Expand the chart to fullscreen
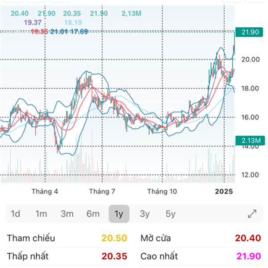The width and height of the screenshot is (268, 268). click(x=252, y=214)
